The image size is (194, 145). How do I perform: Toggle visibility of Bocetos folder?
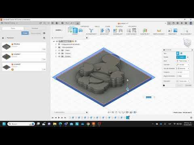coord(59,56)
